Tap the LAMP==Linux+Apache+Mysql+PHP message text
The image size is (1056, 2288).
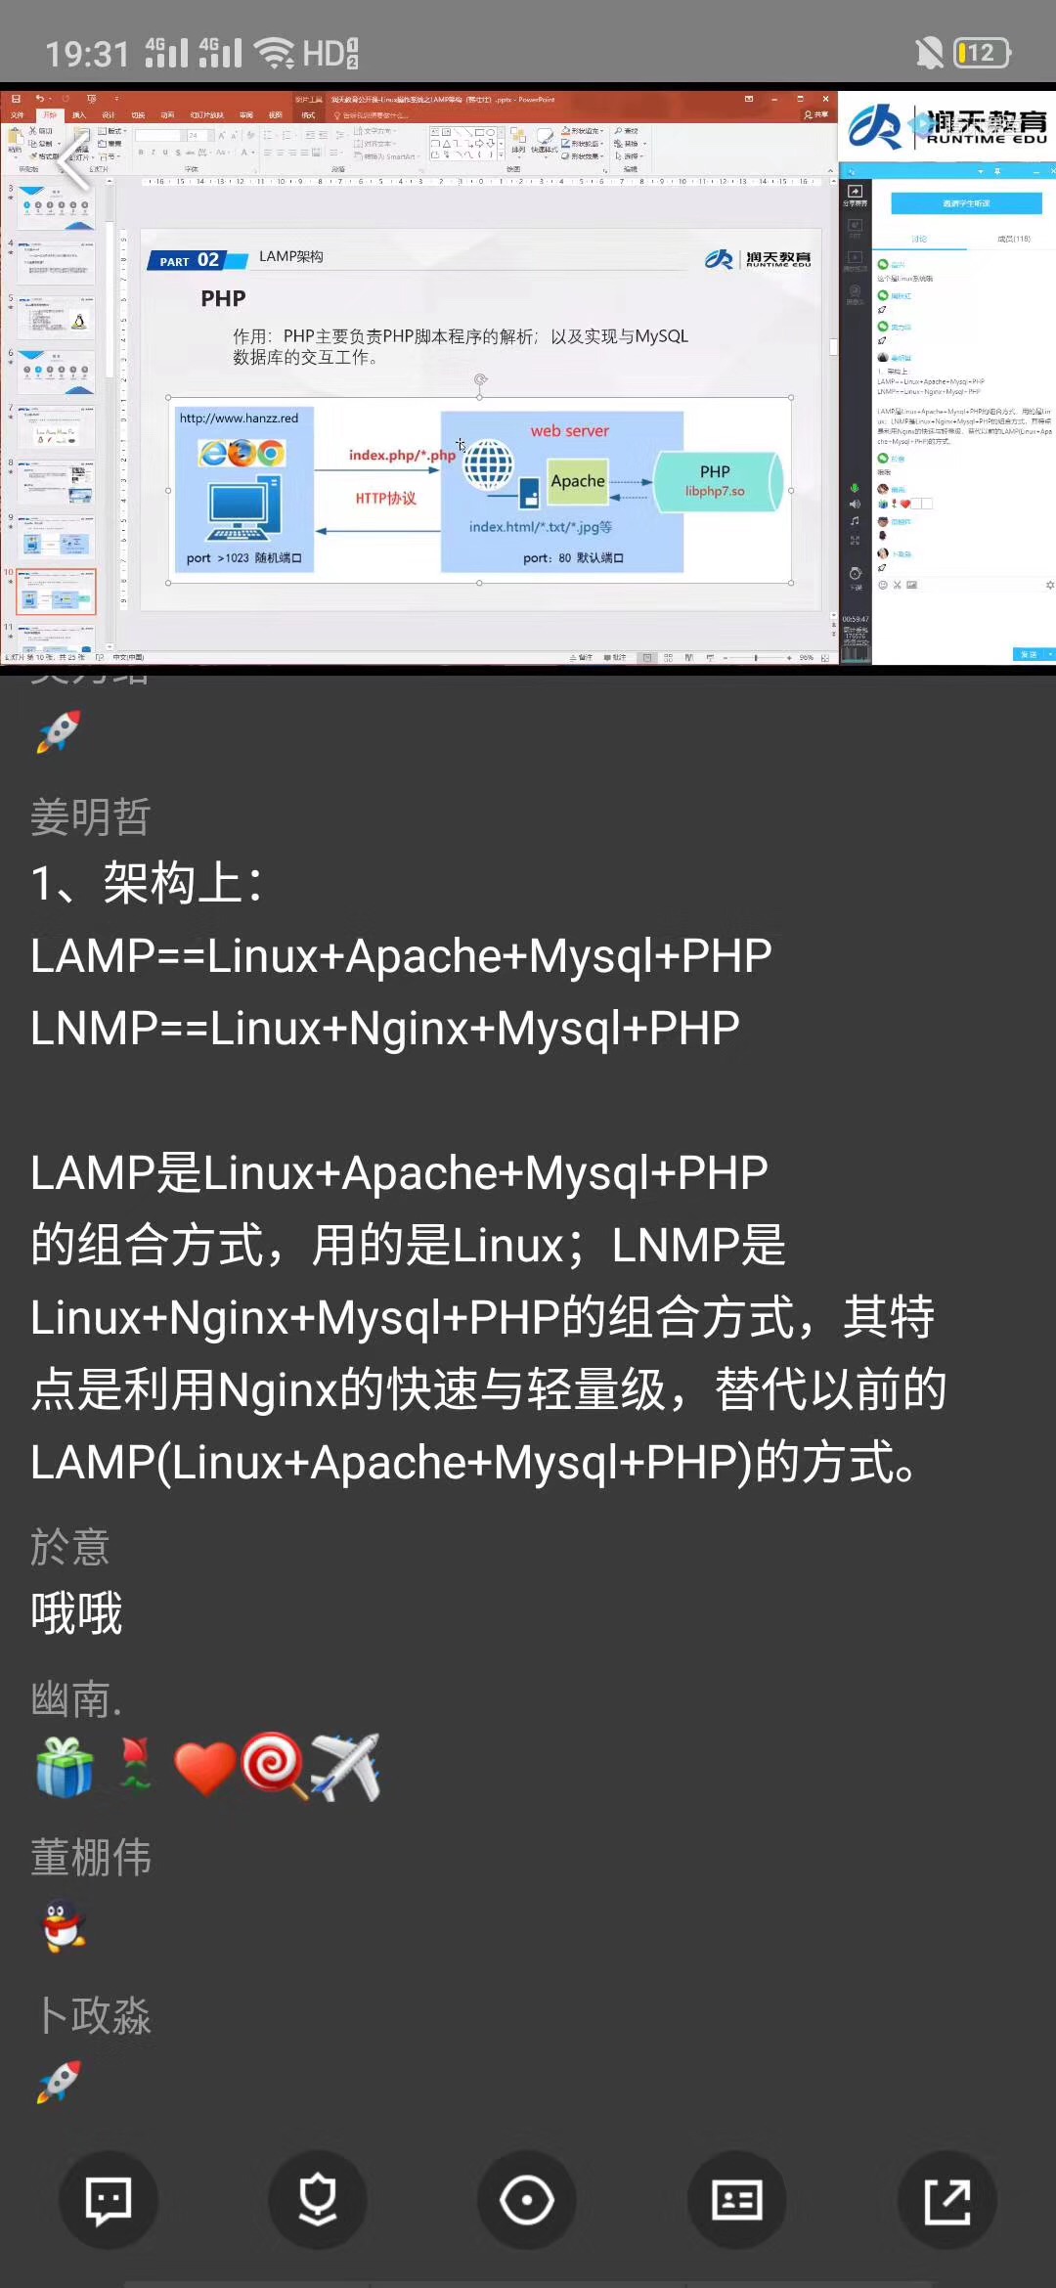coord(401,955)
